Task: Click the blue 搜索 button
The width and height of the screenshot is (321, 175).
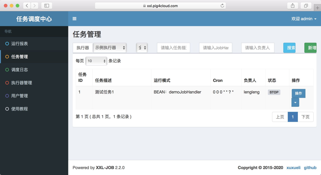Action: 289,47
